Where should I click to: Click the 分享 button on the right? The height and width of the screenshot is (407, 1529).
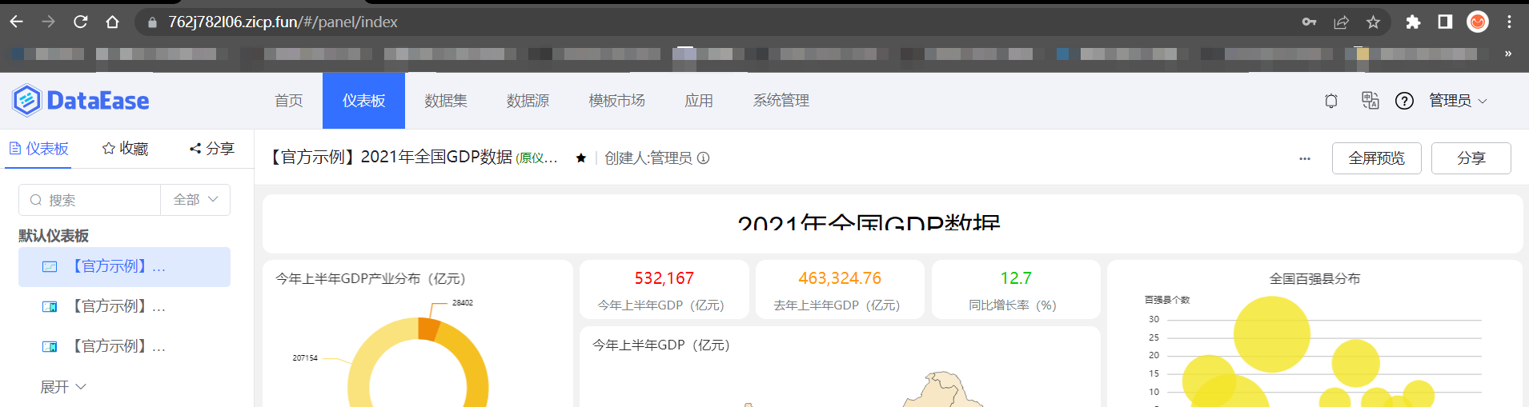pos(1471,158)
